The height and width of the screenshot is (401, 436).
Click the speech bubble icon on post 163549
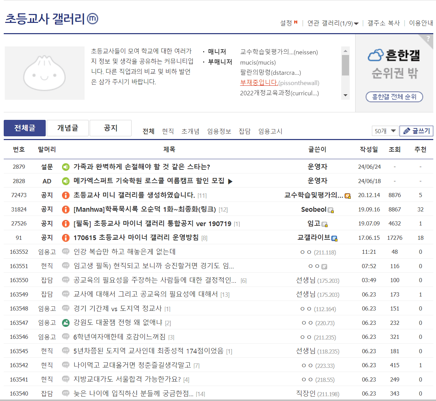point(66,294)
